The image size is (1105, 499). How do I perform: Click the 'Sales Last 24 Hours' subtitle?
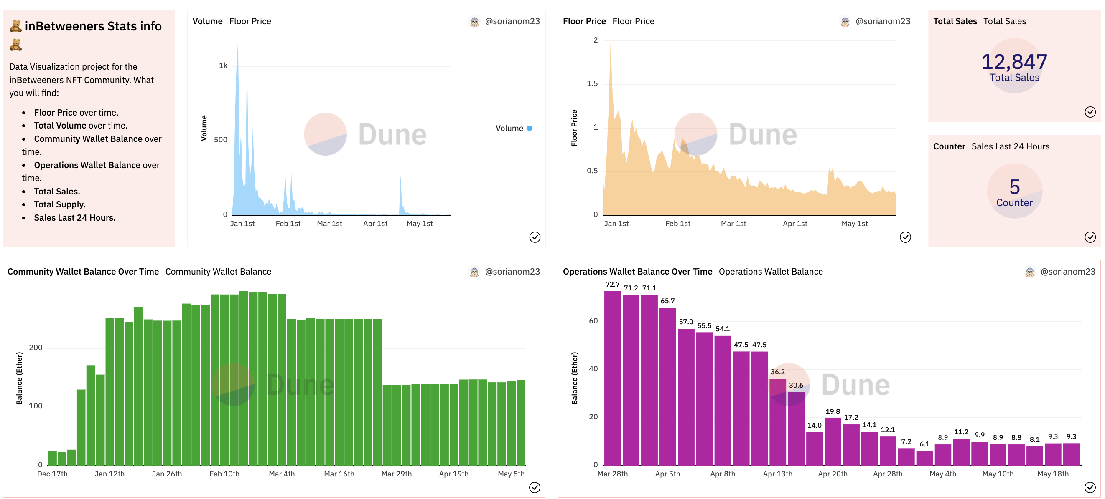click(x=1010, y=146)
